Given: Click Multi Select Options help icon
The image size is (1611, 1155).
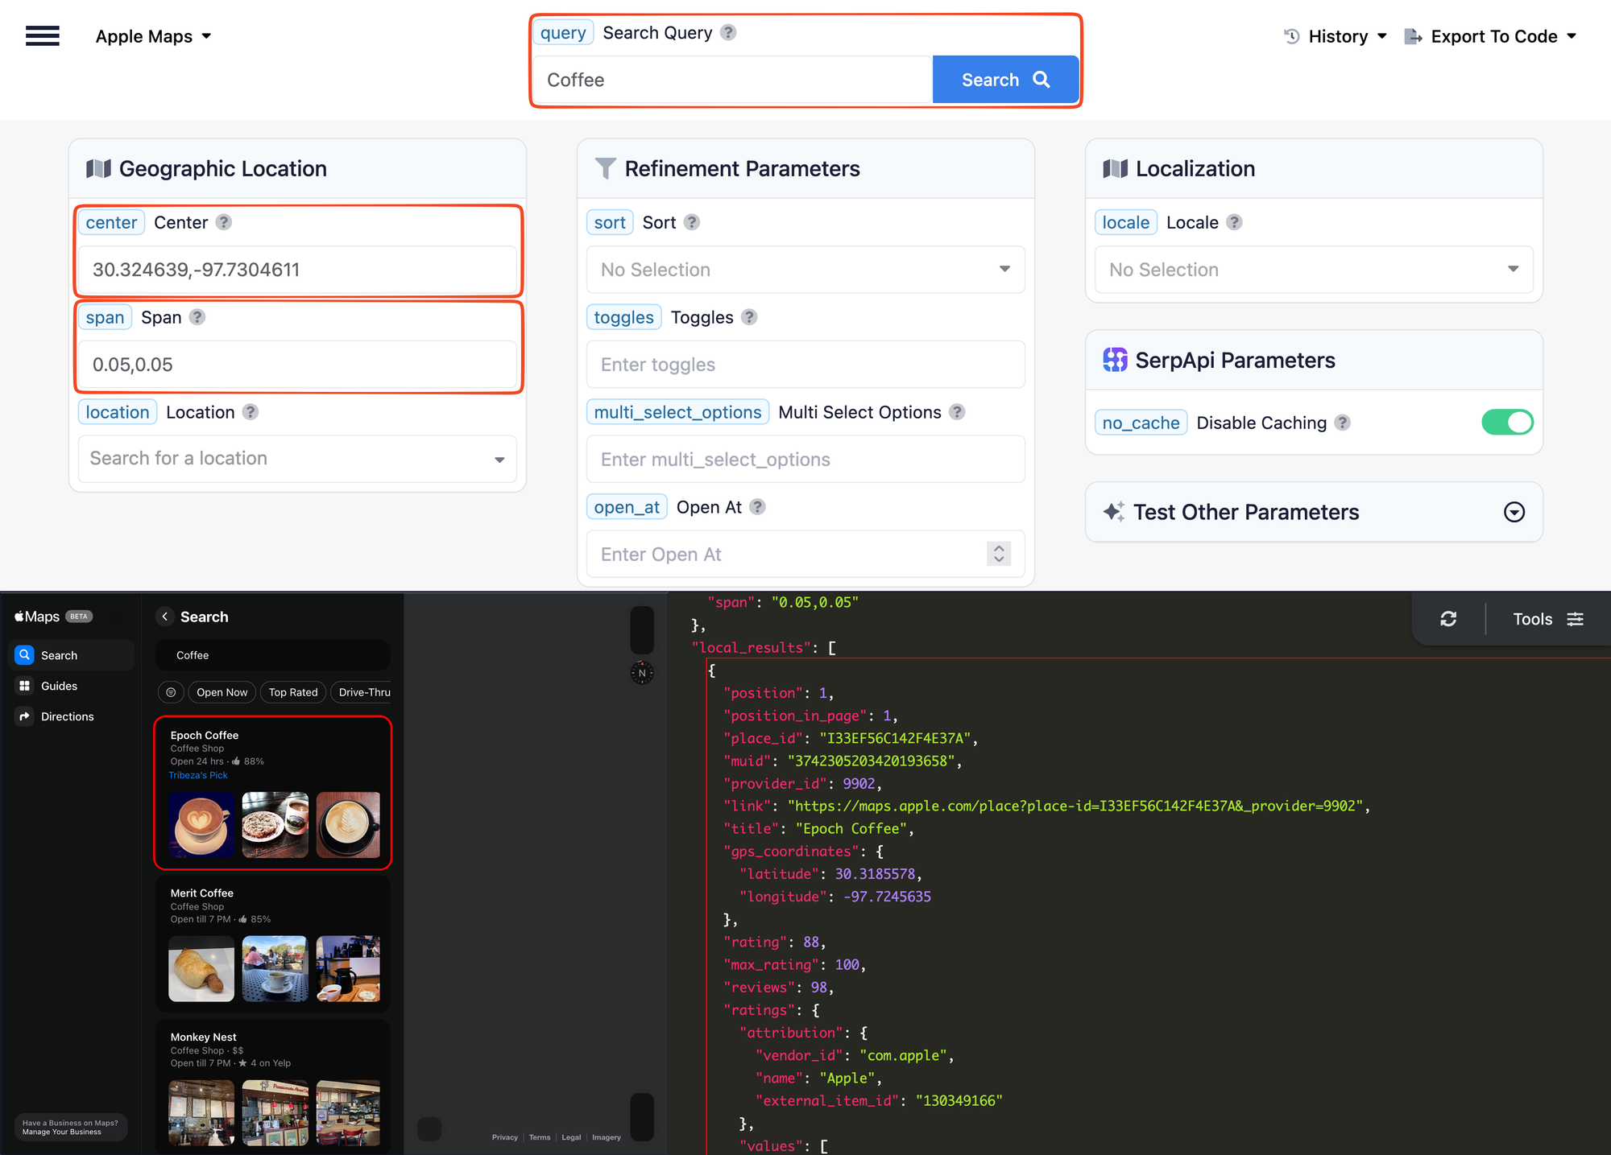Looking at the screenshot, I should pyautogui.click(x=957, y=412).
